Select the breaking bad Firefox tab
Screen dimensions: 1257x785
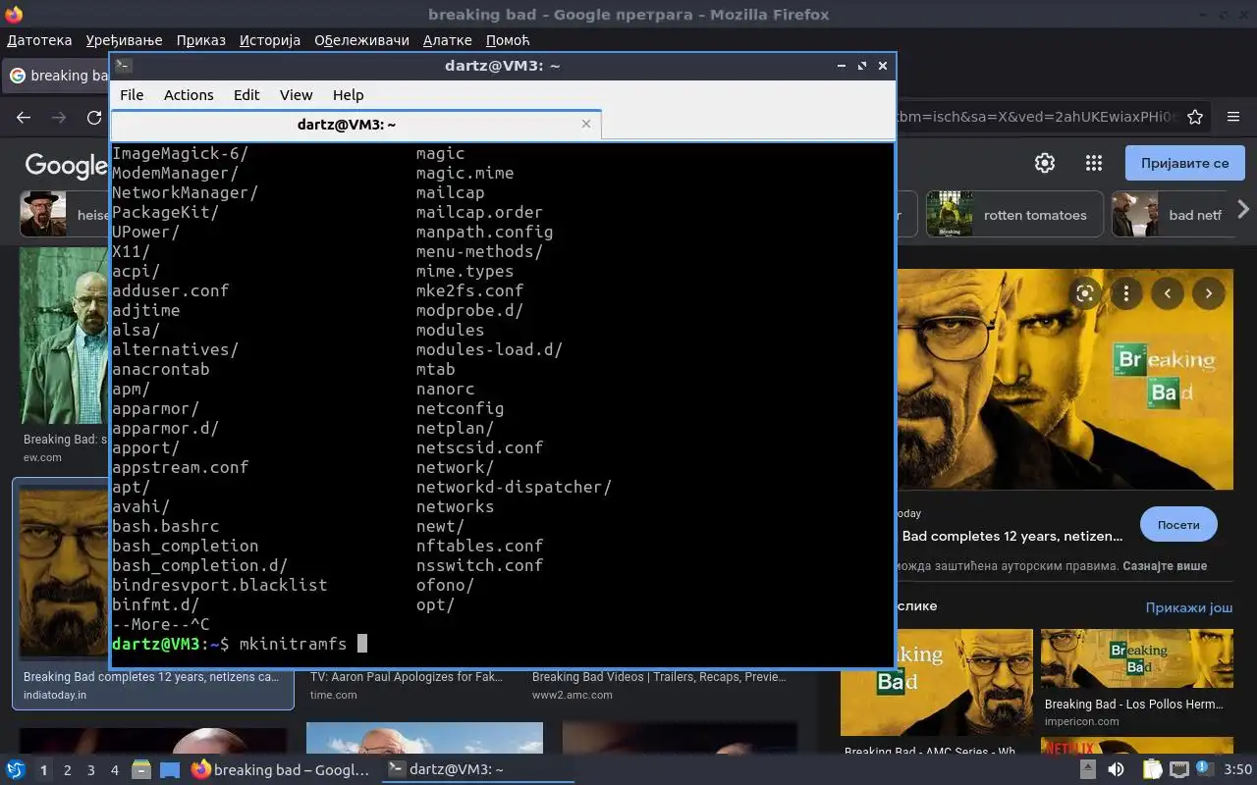coord(57,76)
